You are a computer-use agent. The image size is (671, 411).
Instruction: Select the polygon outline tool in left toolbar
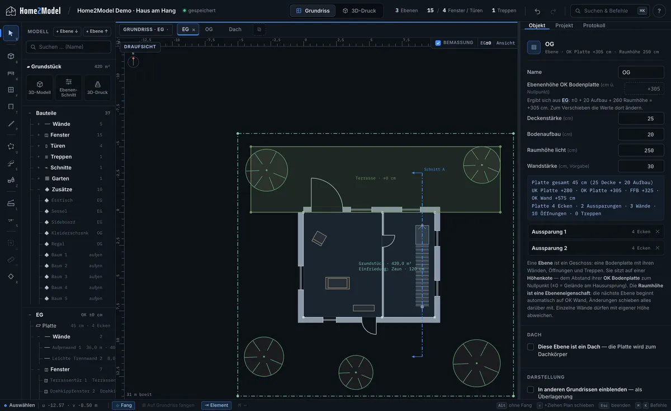tap(11, 147)
